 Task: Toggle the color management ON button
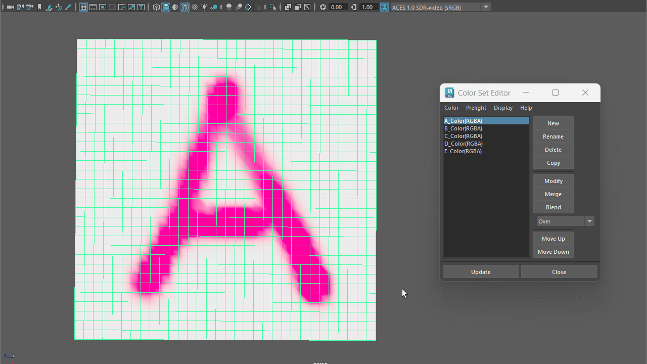[385, 7]
